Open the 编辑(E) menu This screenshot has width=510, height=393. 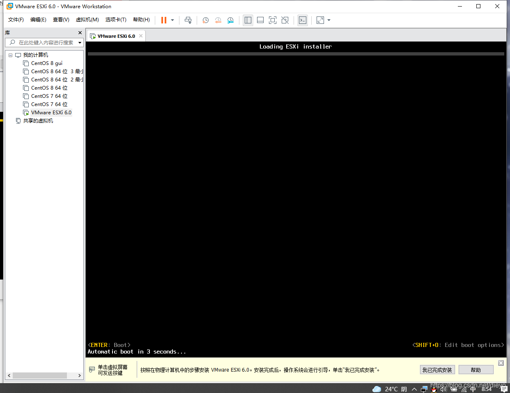pos(38,20)
